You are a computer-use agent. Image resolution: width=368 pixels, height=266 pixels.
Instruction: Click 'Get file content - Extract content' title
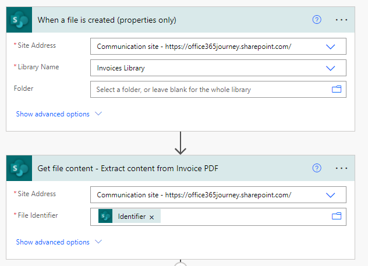coord(128,168)
